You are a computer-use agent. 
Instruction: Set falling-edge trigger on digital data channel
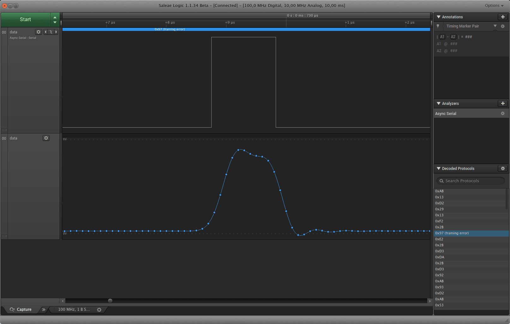51,32
